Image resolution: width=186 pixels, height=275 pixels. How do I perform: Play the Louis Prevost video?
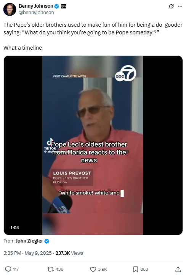pyautogui.click(x=93, y=145)
